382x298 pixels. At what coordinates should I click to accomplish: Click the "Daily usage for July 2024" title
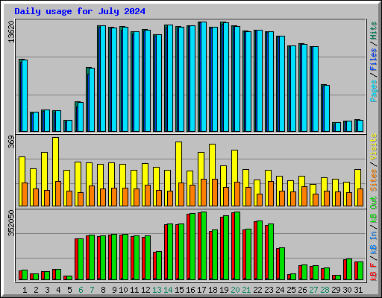[80, 11]
